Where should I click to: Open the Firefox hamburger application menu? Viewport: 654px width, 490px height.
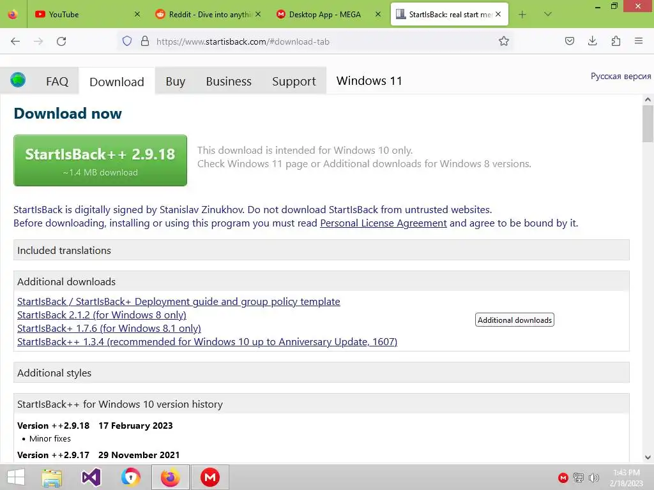(639, 41)
